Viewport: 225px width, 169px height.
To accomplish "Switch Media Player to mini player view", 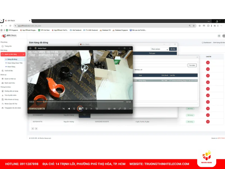I will (125, 109).
